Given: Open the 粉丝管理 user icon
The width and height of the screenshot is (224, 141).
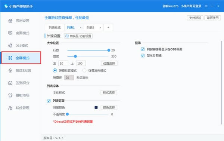Looking at the screenshot, I should tap(10, 108).
